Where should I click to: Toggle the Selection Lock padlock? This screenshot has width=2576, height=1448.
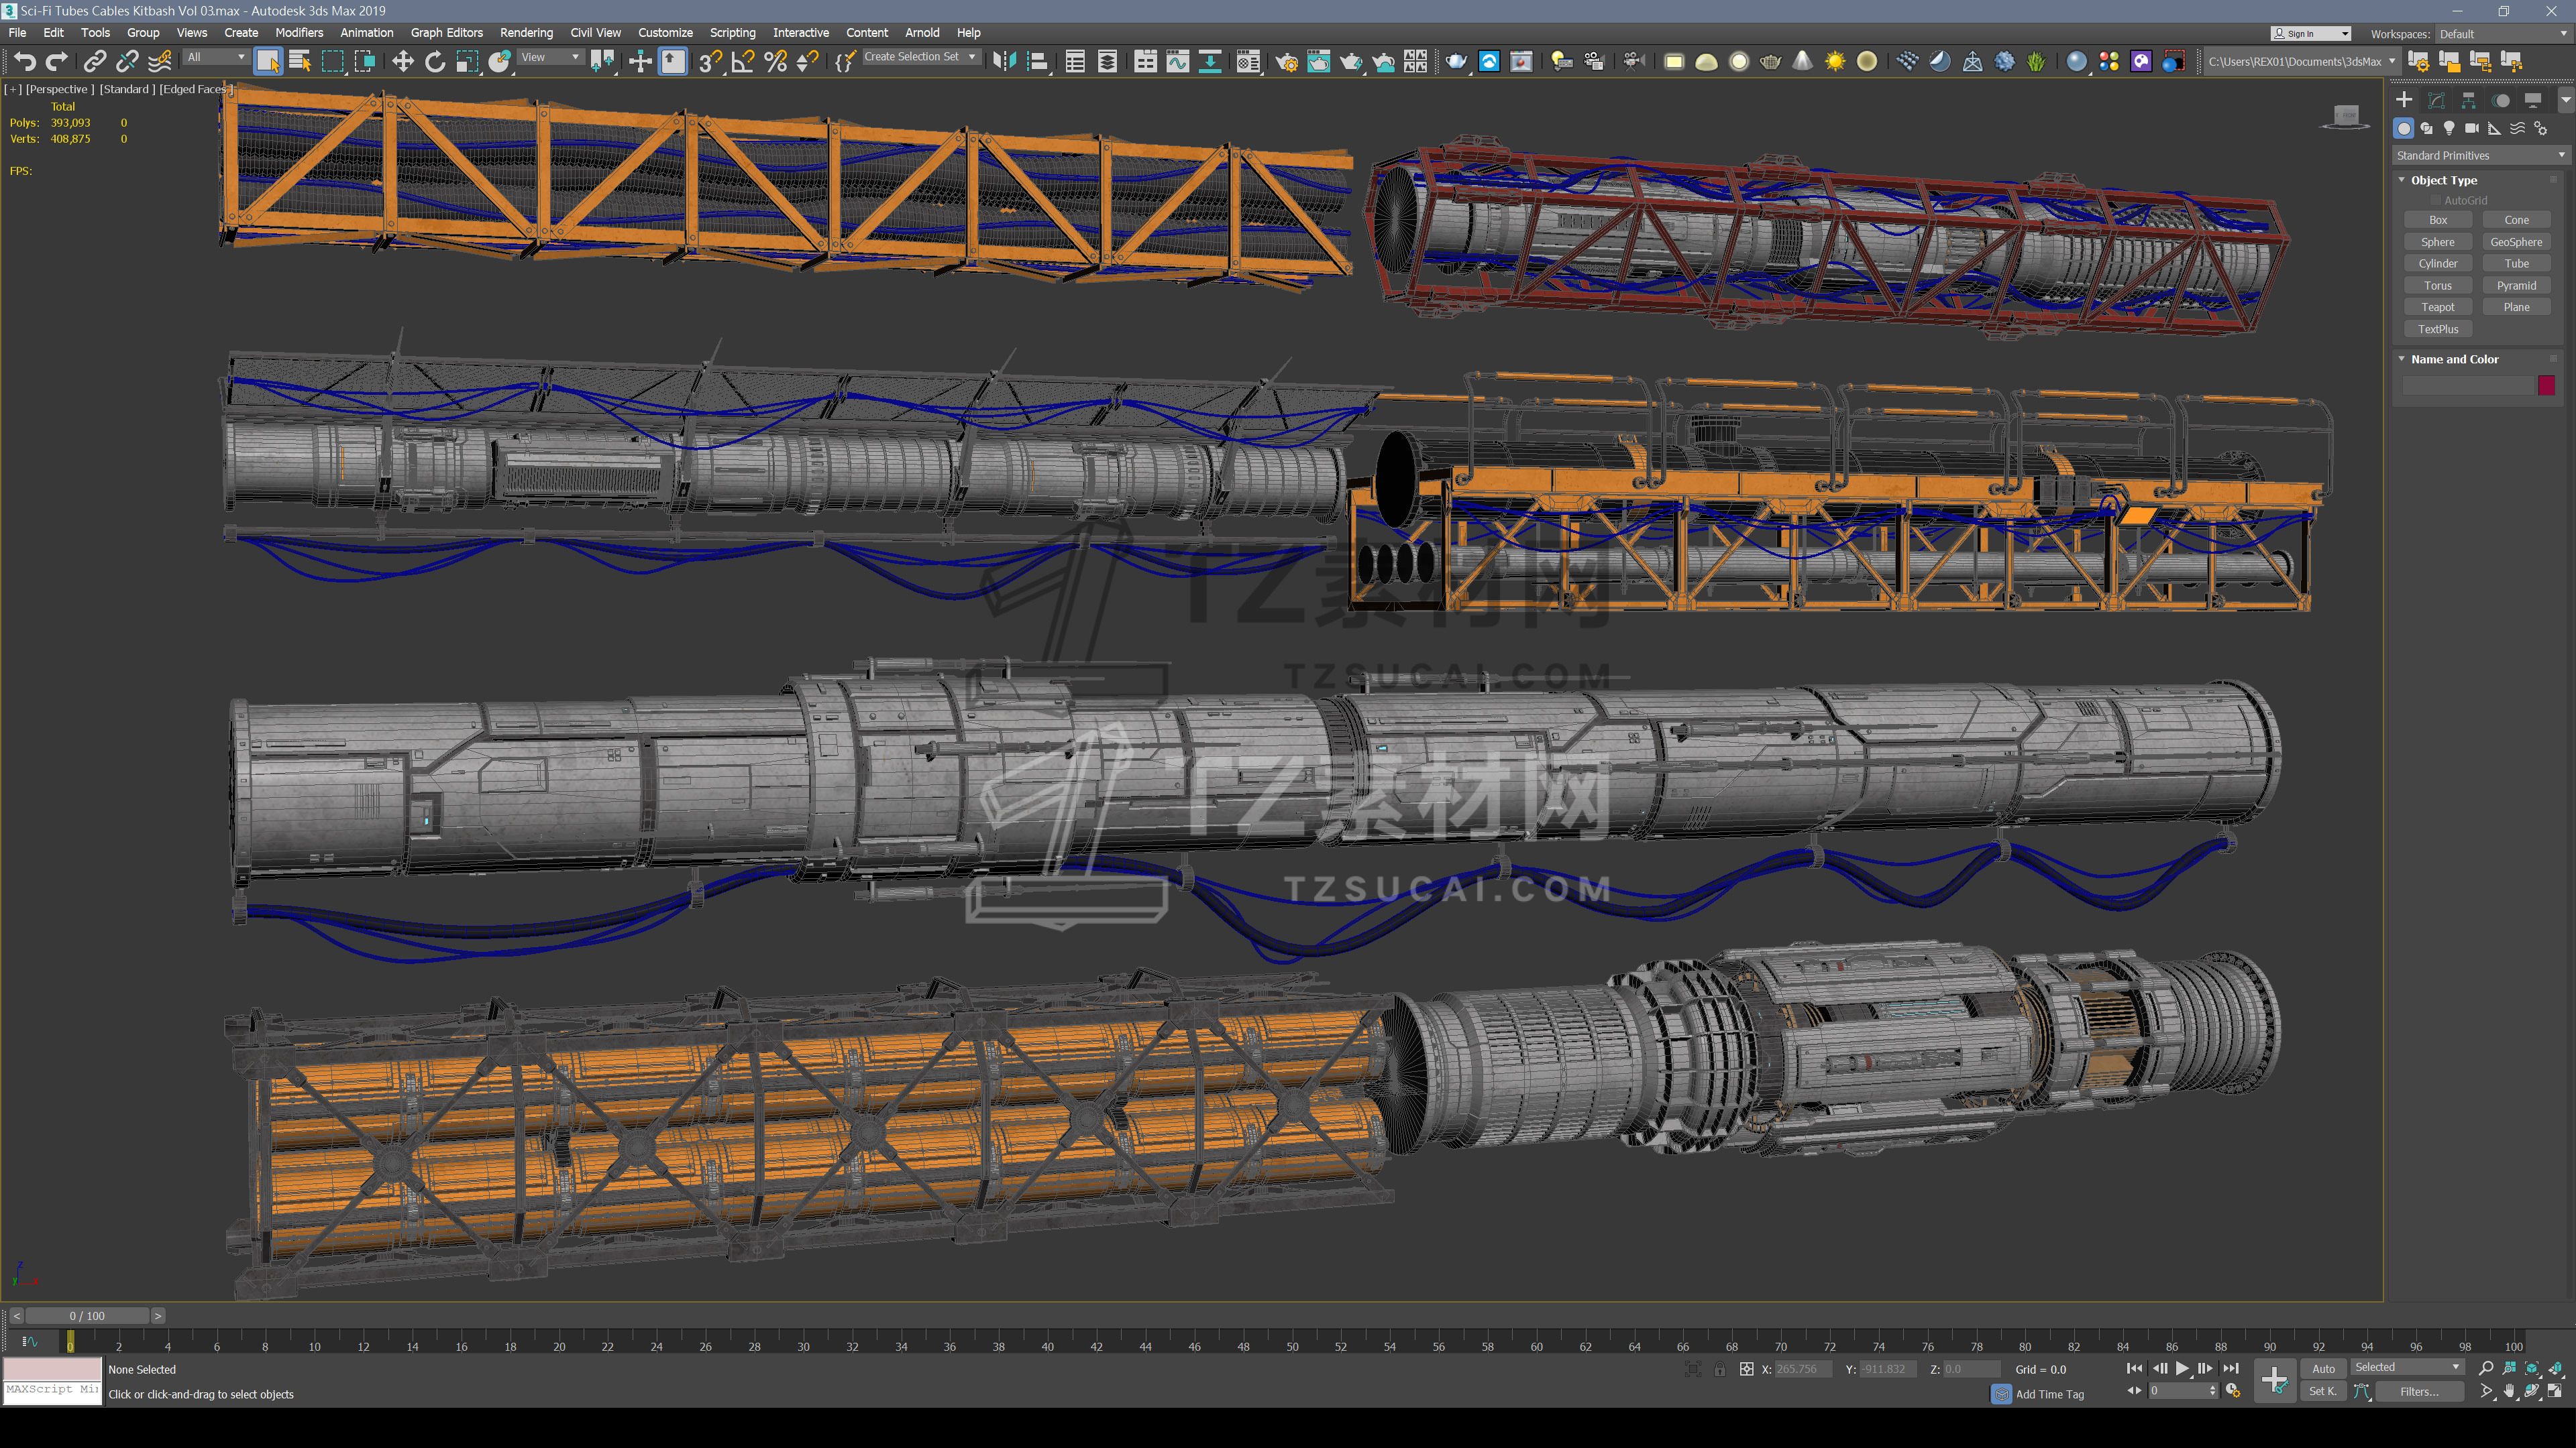pos(1719,1369)
